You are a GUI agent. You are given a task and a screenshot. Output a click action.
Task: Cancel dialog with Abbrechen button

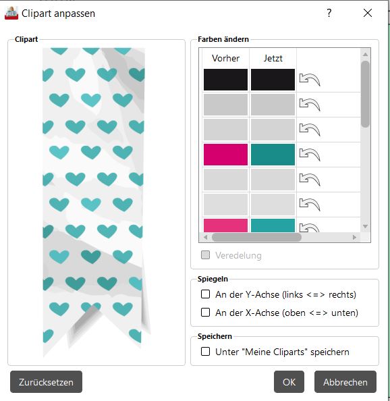coord(345,382)
